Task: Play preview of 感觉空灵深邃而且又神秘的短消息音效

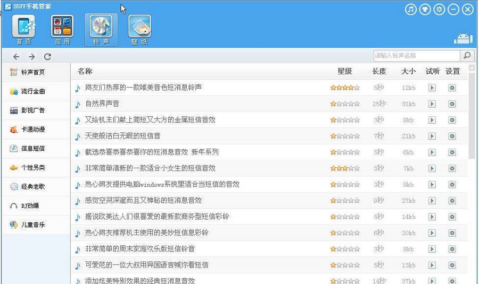Action: coord(432,201)
